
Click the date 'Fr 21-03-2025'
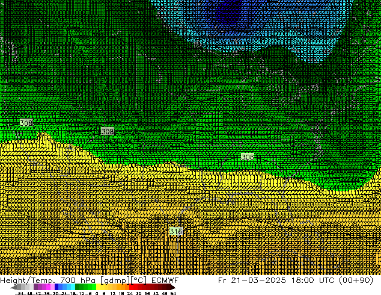252,281
